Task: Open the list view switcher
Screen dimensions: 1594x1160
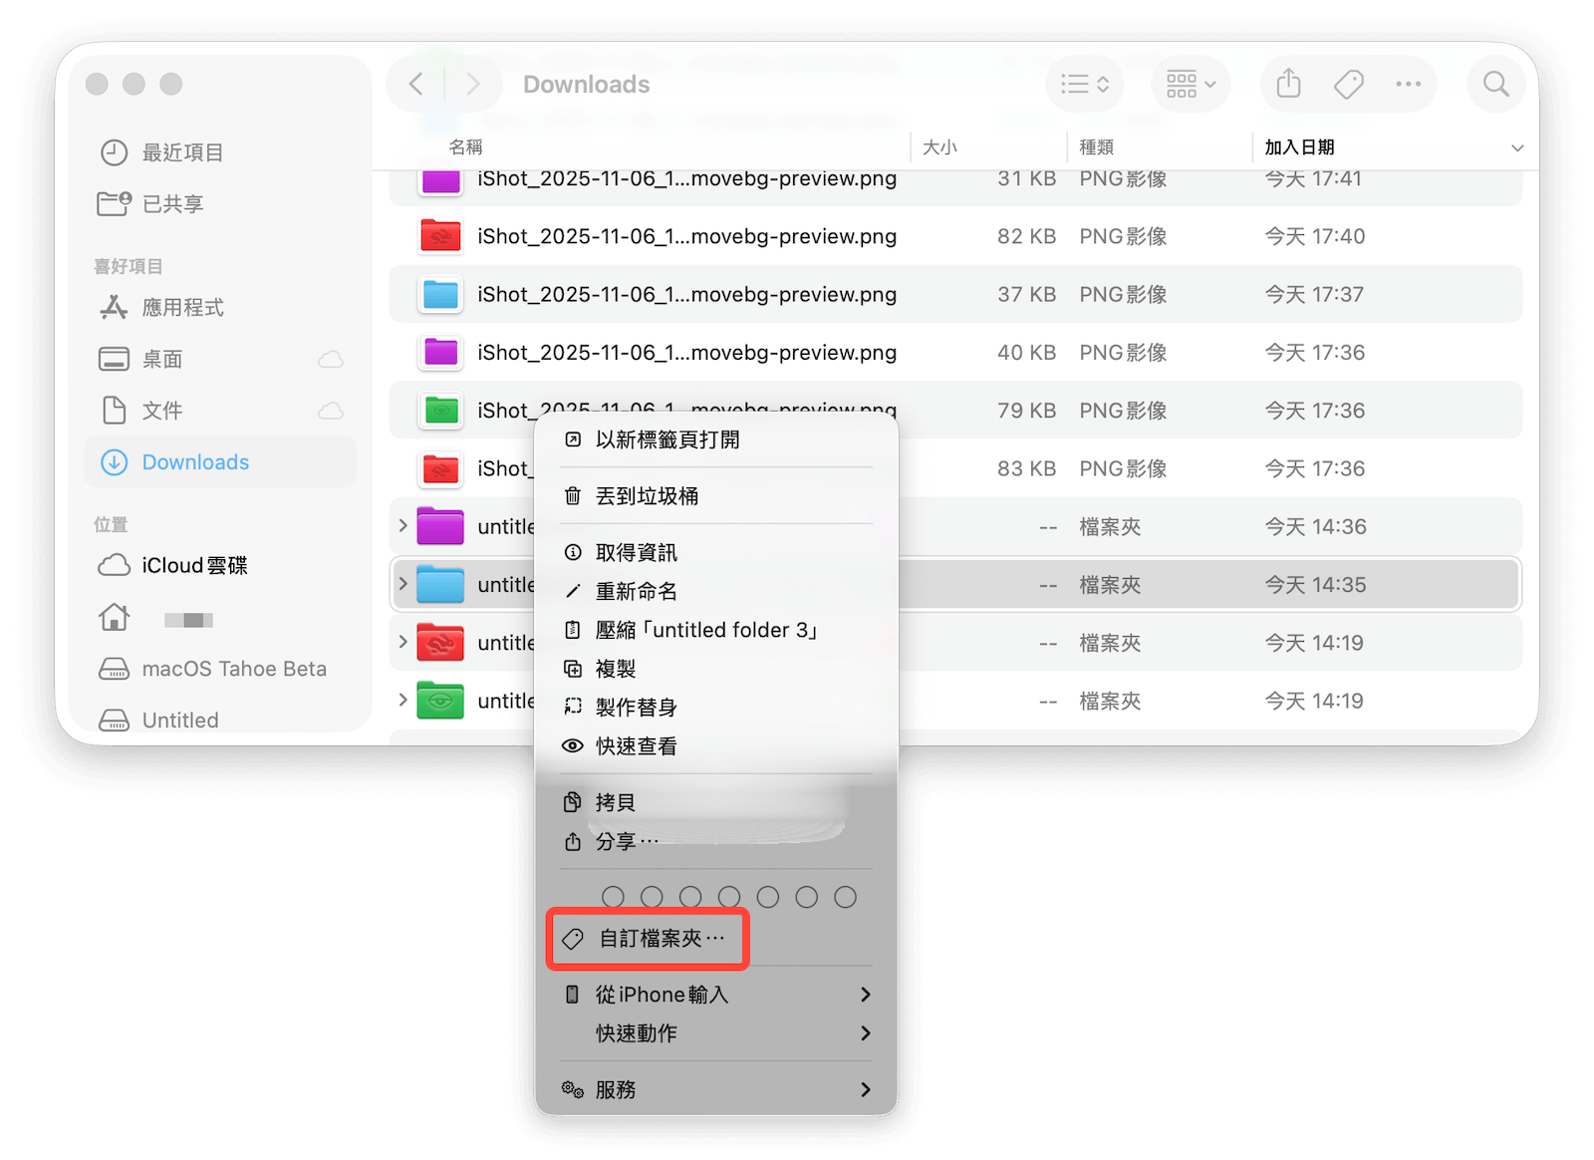Action: (1085, 85)
